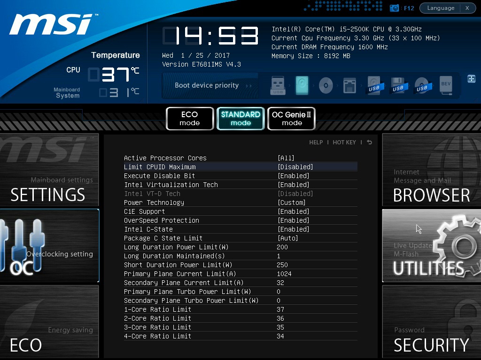Toggle Execute Disable Bit [Enabled] value
Image resolution: width=481 pixels, height=360 pixels.
tap(293, 176)
